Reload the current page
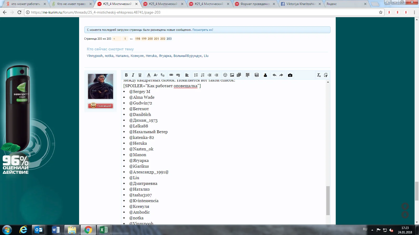This screenshot has width=419, height=235. pos(19,12)
